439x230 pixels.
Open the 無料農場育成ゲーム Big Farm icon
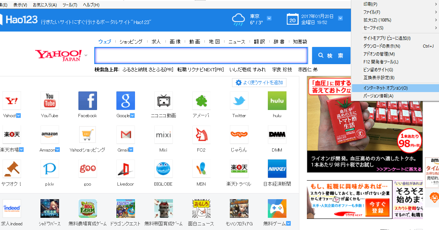point(88,209)
